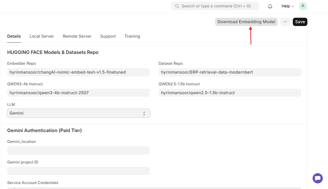
Task: Go to the Remote Server tab
Action: [x=77, y=36]
